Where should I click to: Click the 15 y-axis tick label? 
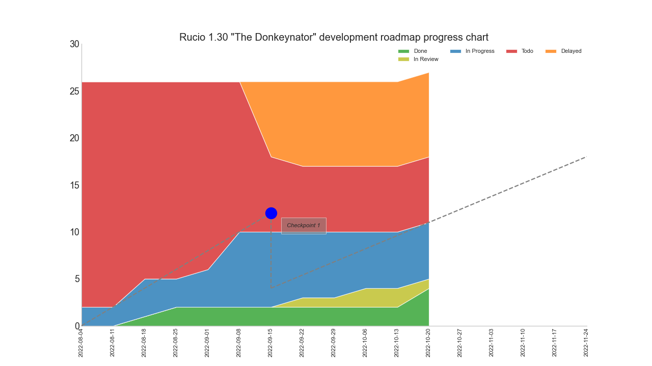(x=74, y=185)
